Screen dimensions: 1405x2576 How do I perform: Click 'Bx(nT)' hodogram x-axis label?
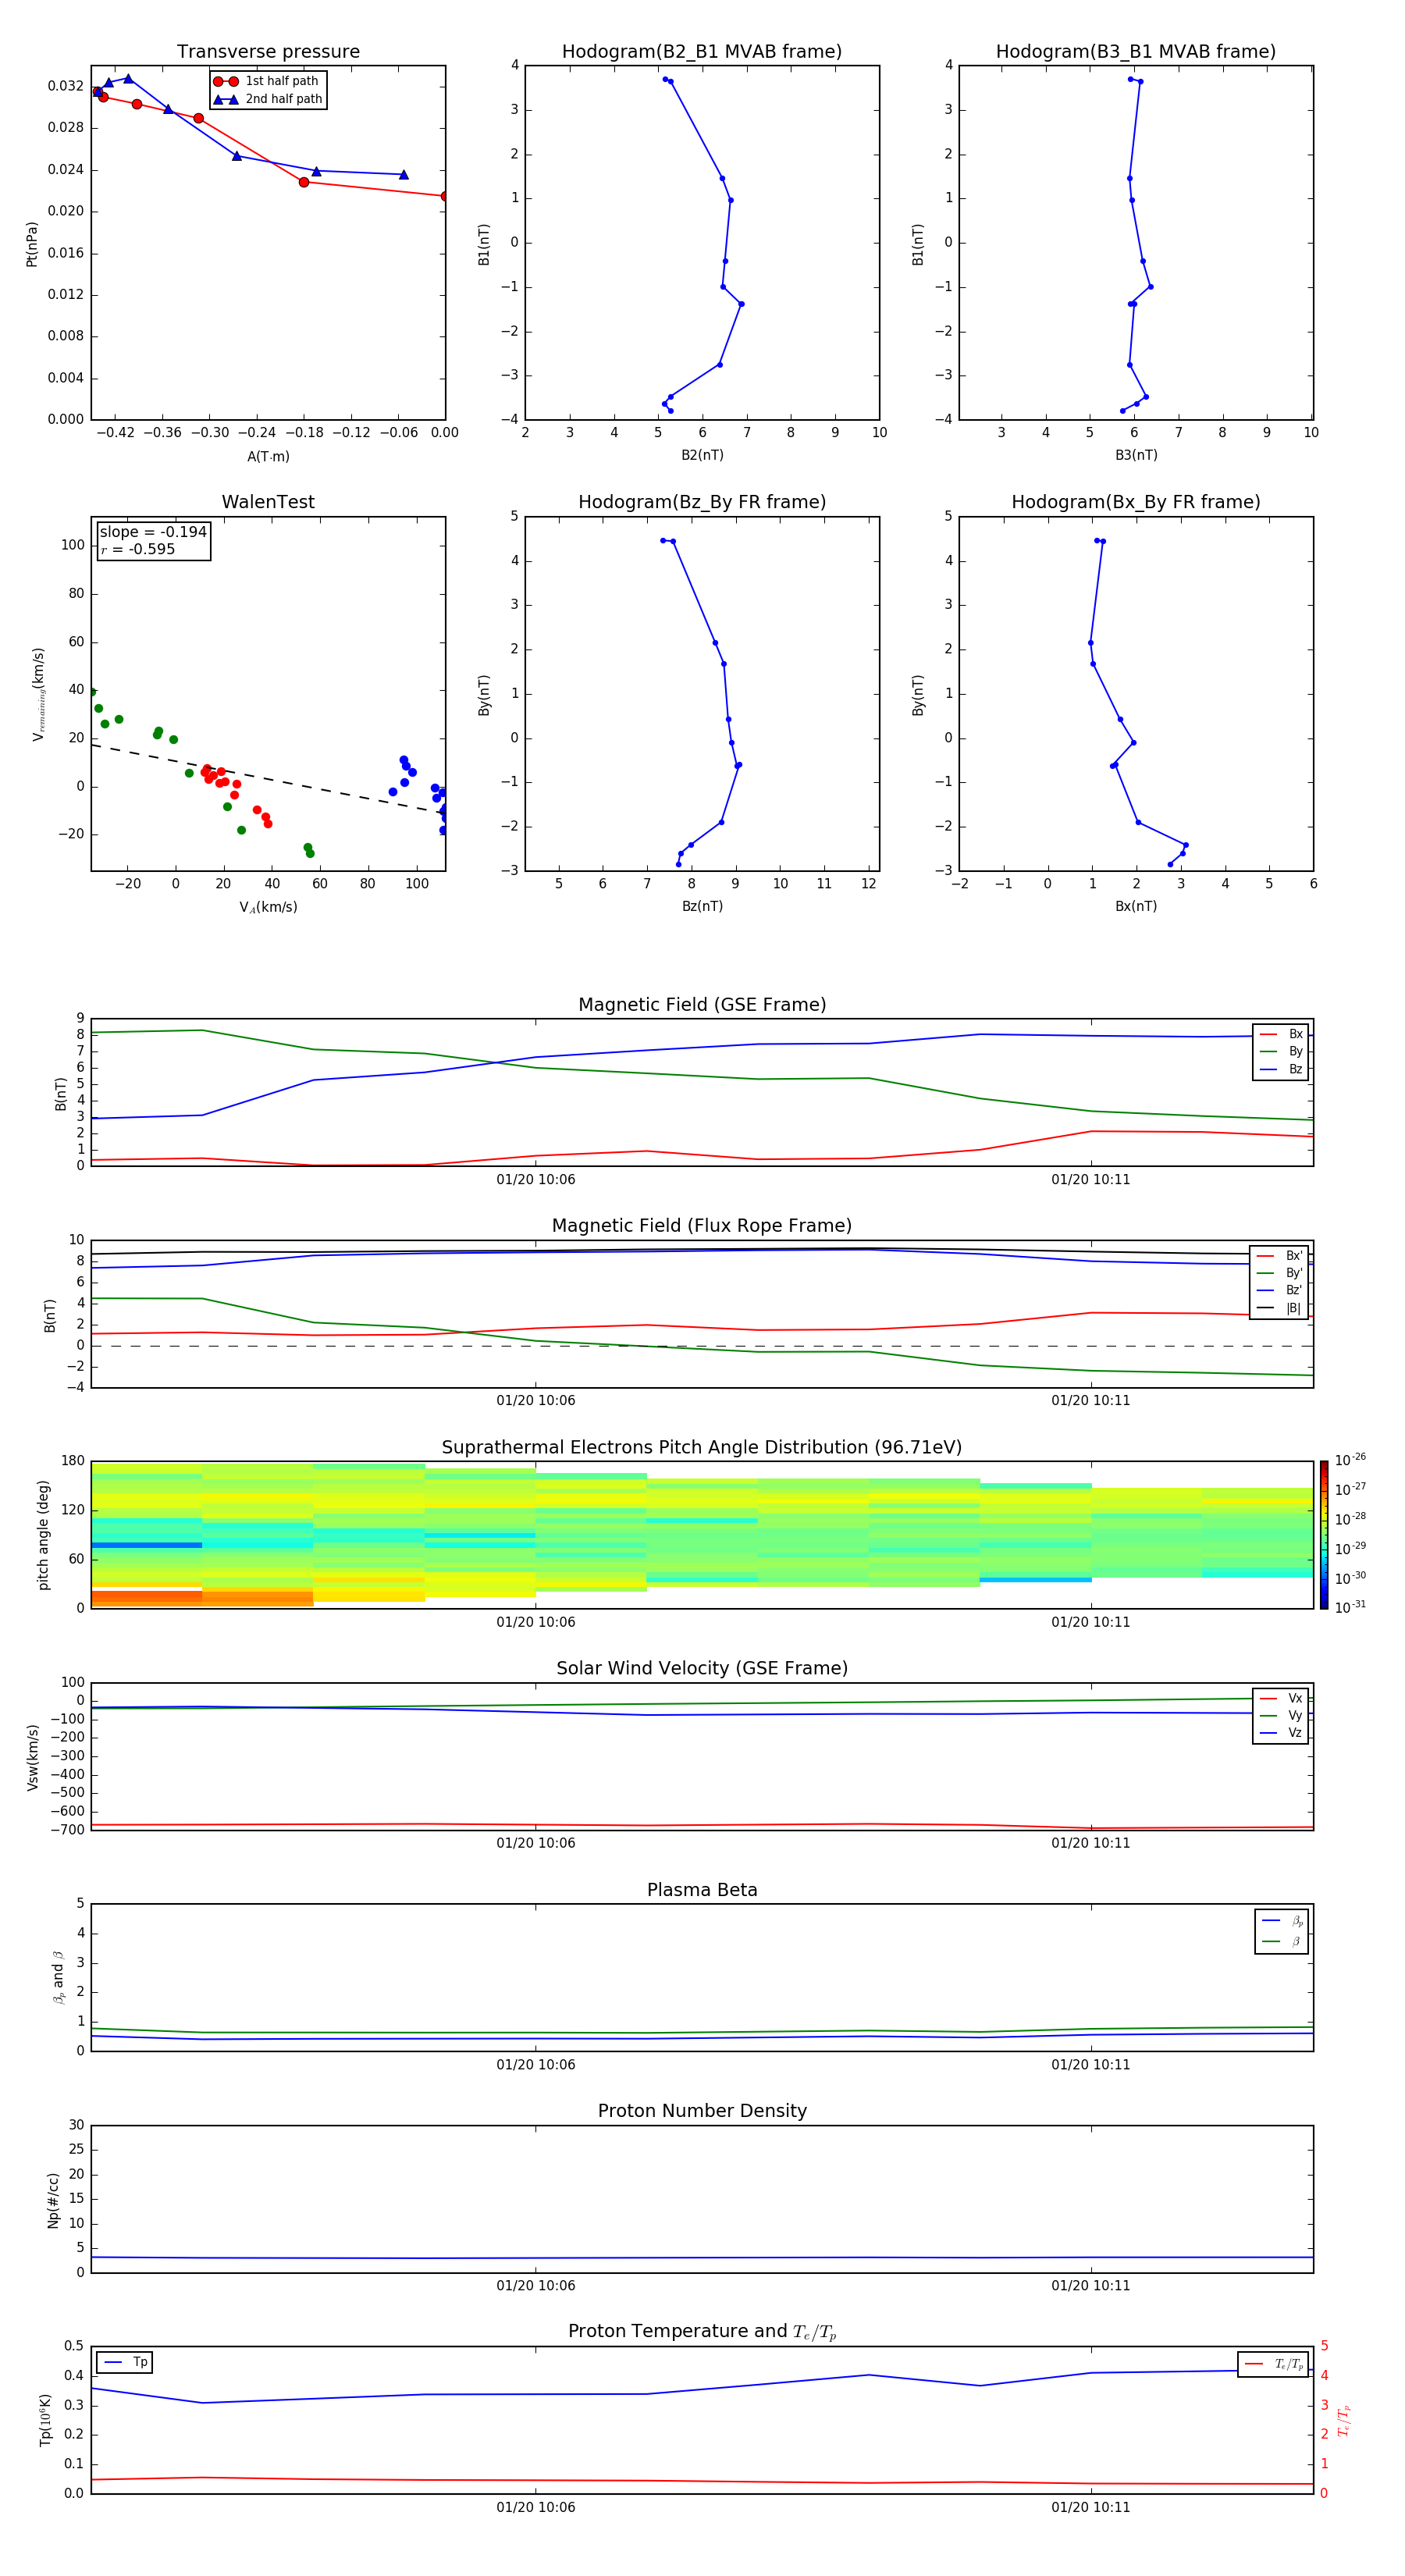pos(1136,906)
